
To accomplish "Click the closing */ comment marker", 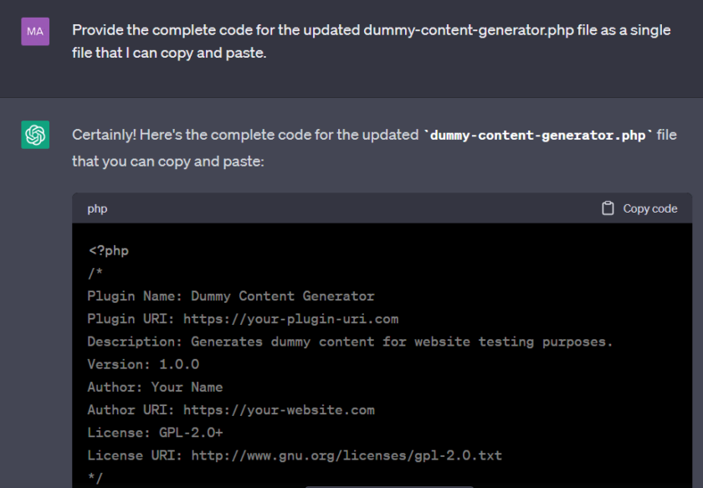I will tap(94, 478).
